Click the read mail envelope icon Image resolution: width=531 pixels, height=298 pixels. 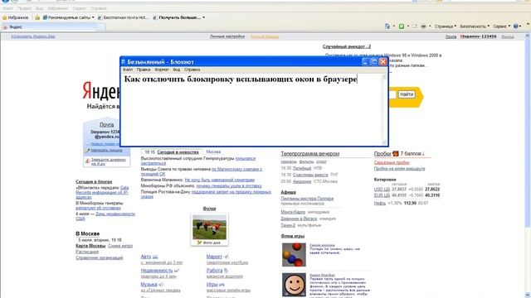(x=414, y=26)
